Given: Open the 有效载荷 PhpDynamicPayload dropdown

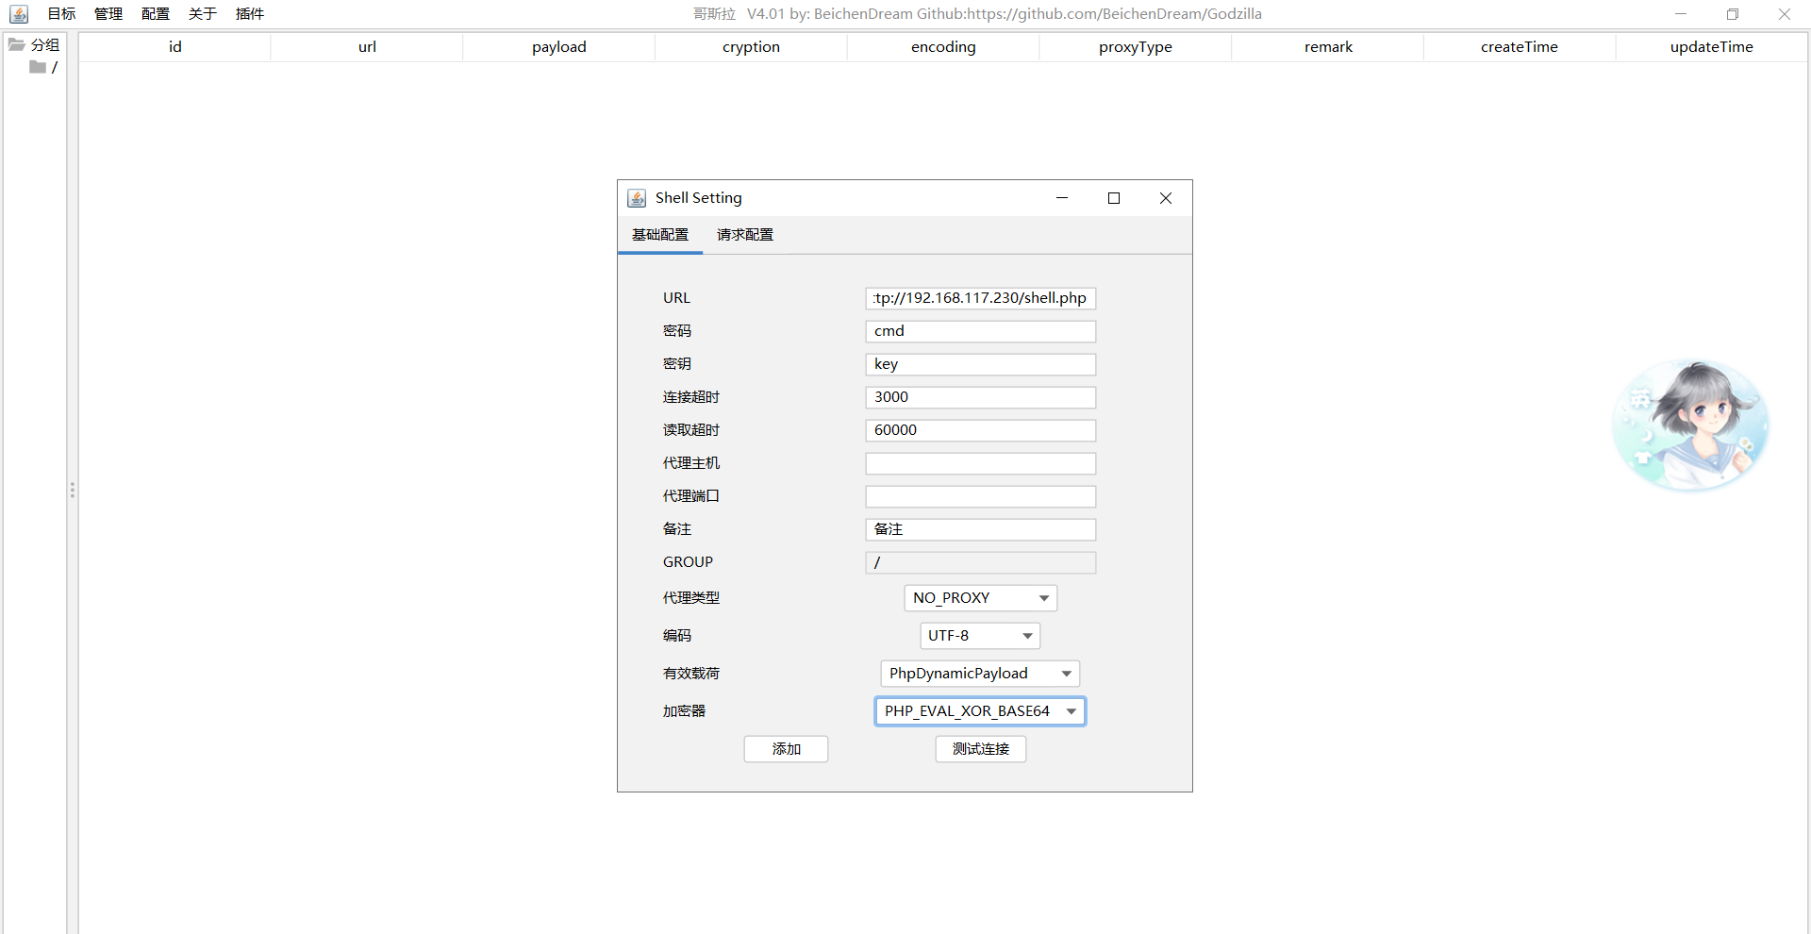Looking at the screenshot, I should click(x=980, y=674).
